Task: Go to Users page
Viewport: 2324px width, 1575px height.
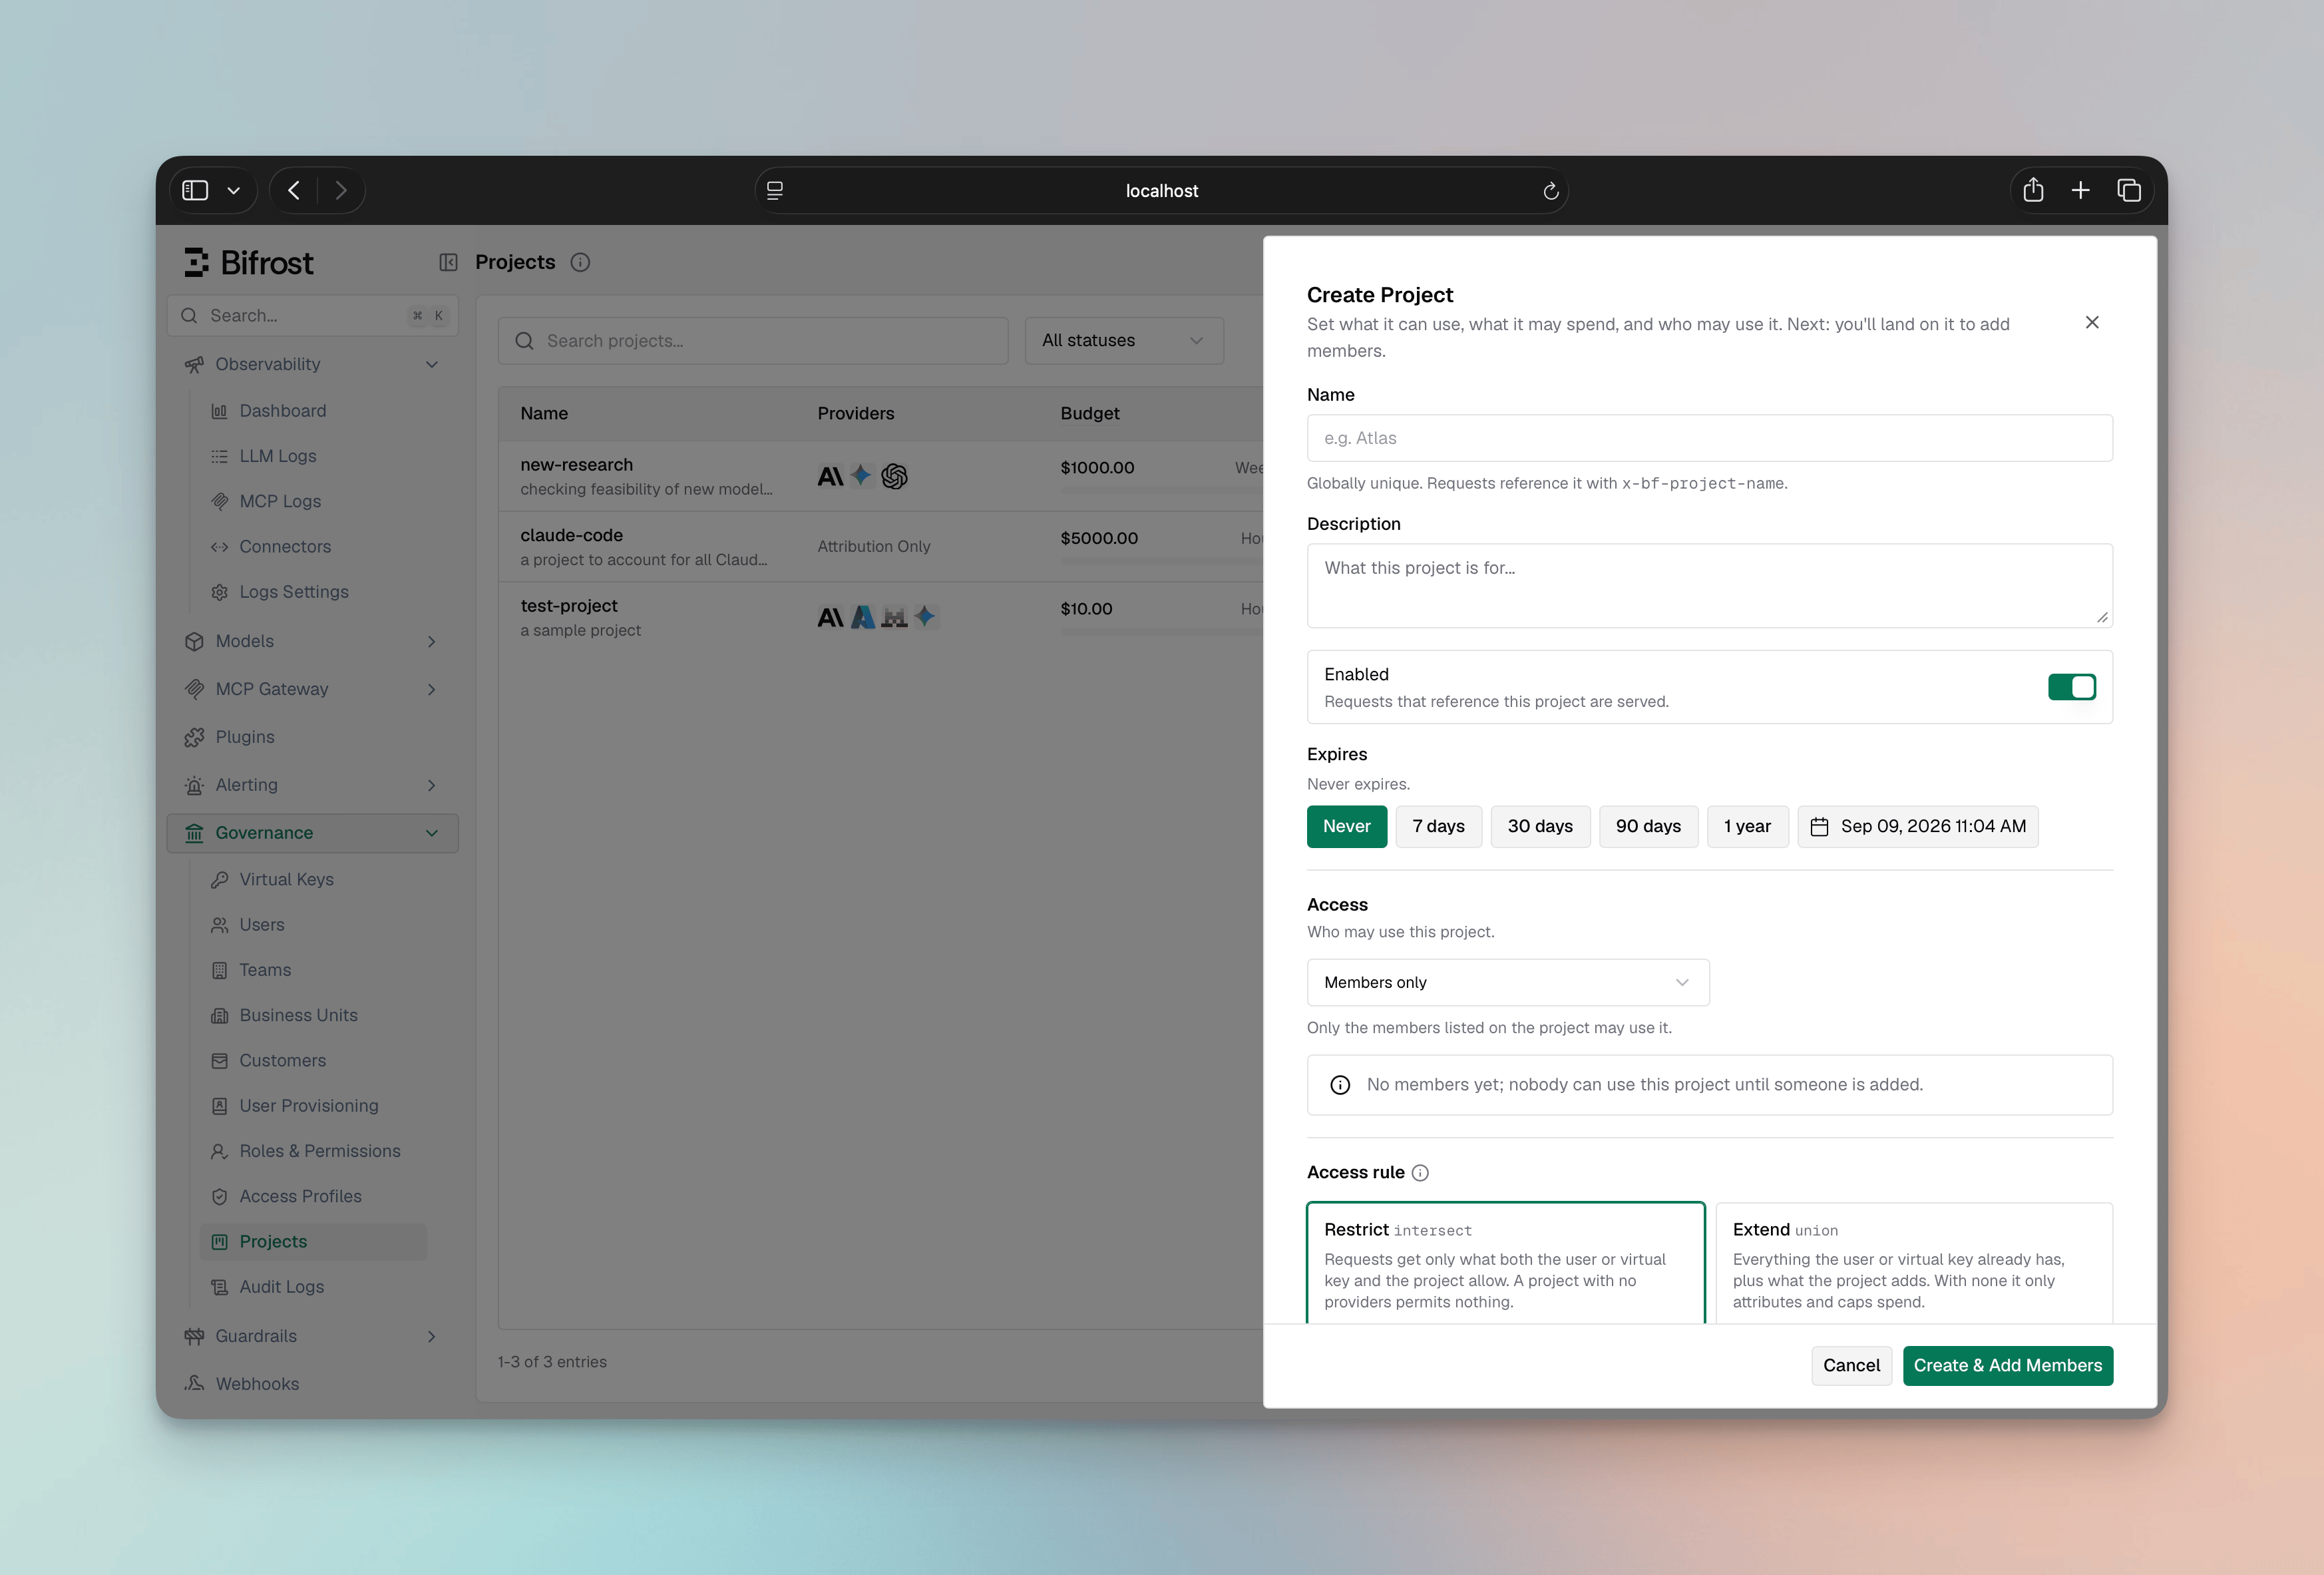Action: click(262, 925)
